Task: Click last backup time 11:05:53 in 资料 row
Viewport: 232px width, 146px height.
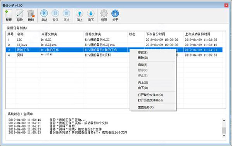Action: tap(201, 55)
